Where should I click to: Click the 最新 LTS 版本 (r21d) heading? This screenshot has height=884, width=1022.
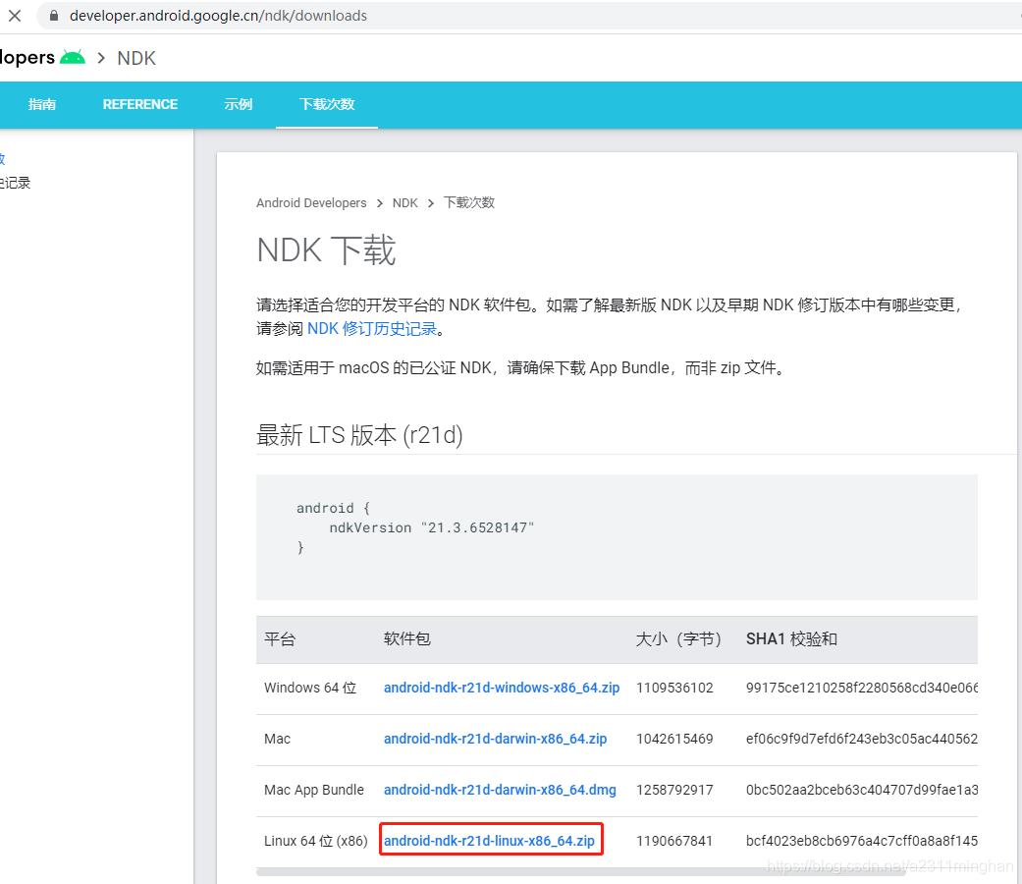[359, 435]
